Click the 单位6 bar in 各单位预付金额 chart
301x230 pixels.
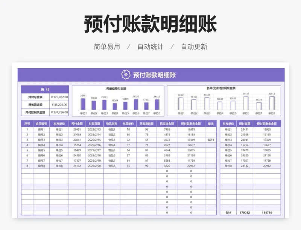(x=136, y=105)
